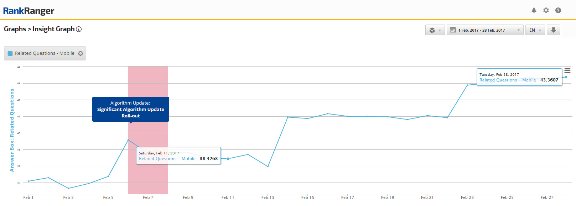Open the notifications bell

(x=534, y=10)
